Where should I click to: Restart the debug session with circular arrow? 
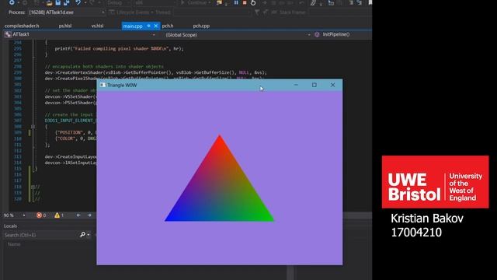pos(253,2)
